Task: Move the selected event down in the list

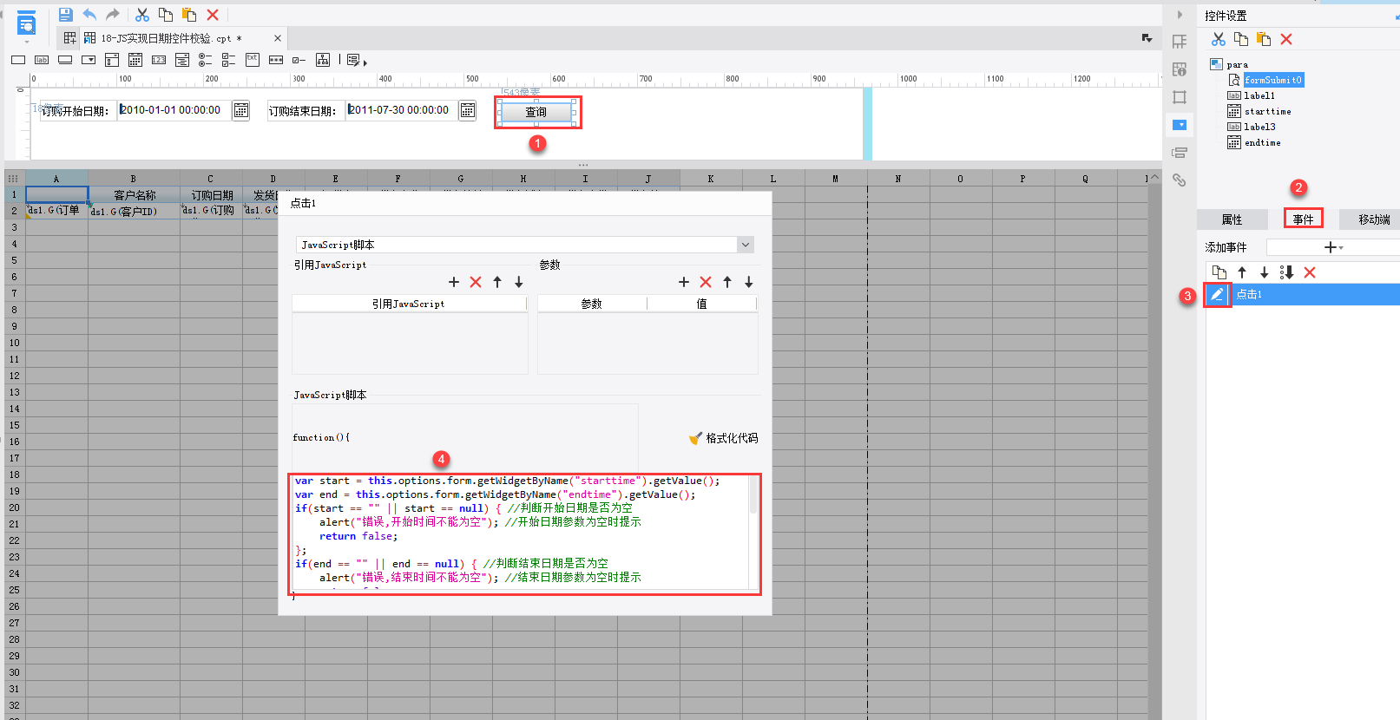Action: click(1264, 272)
